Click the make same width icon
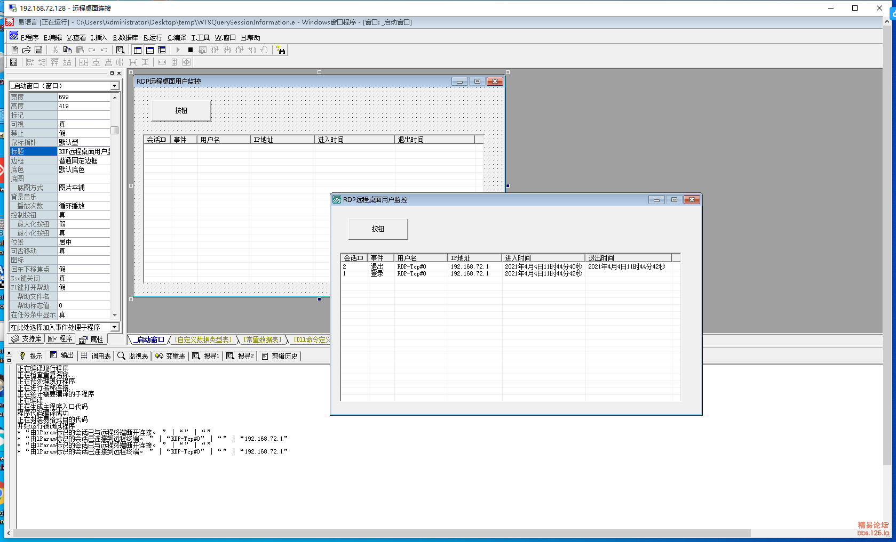 click(162, 62)
